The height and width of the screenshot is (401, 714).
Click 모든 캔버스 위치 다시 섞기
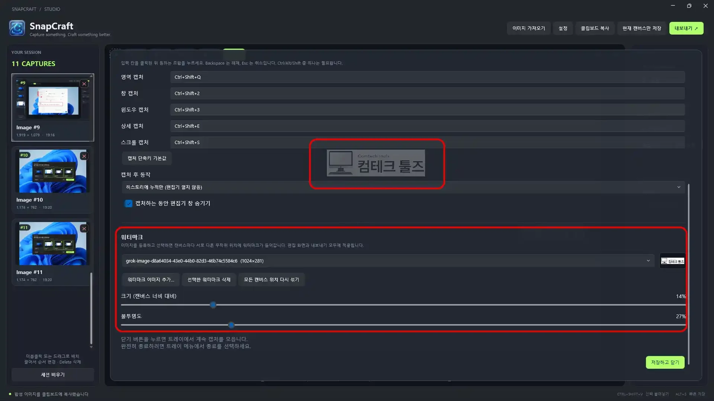(x=271, y=280)
